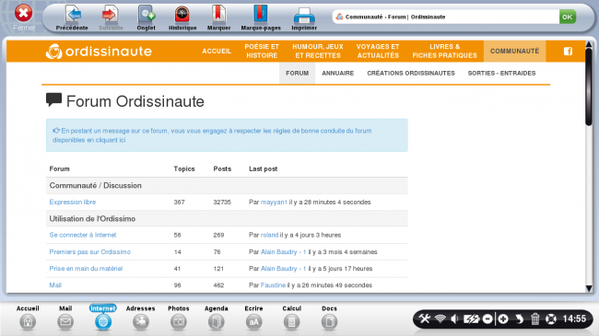Open Adresses contacts app in dock
Screen dimensions: 599x336
(x=141, y=318)
